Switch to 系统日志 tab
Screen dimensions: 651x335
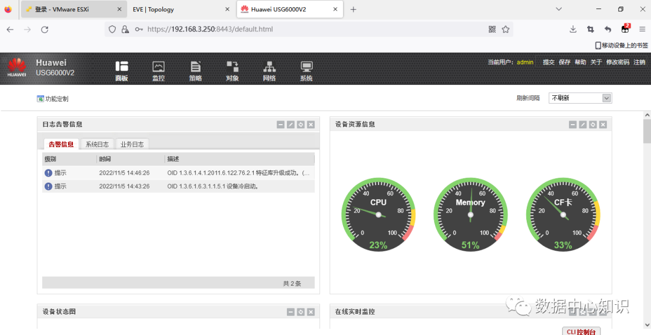(x=97, y=144)
